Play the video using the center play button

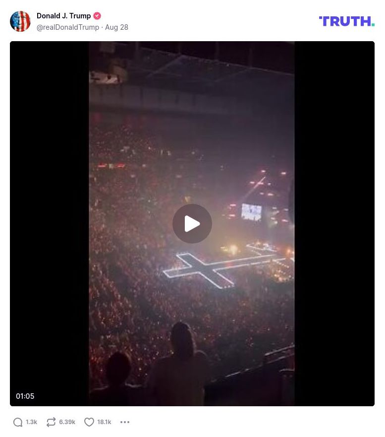pyautogui.click(x=192, y=224)
